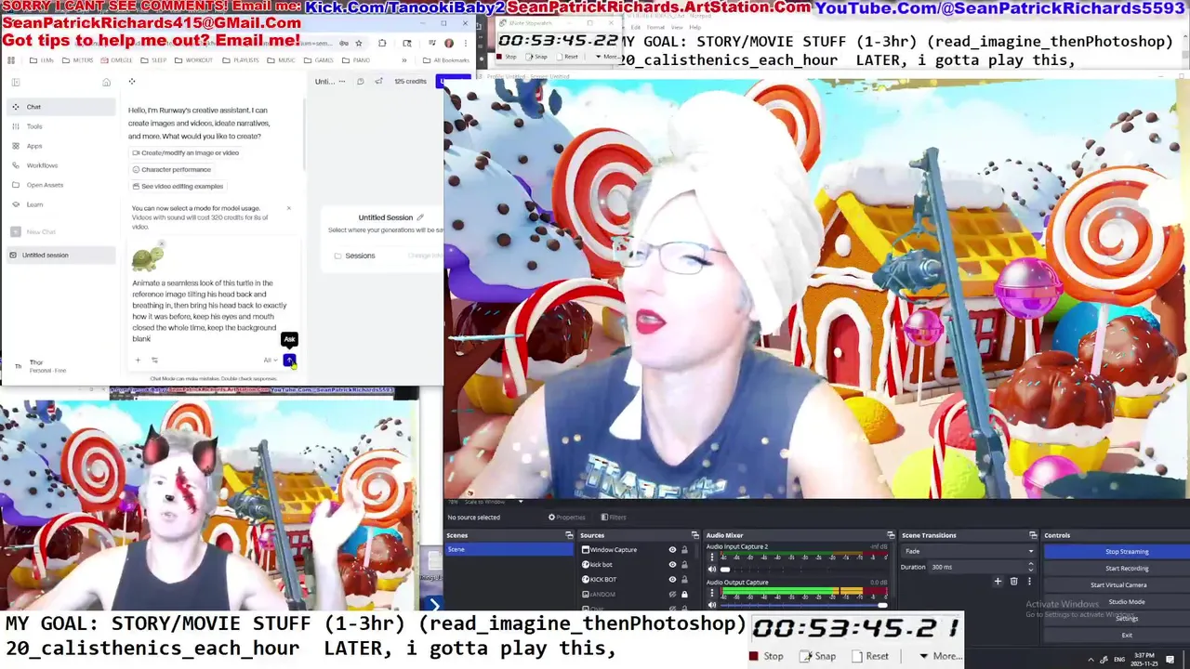Open browser extensions puzzle icon

click(382, 43)
